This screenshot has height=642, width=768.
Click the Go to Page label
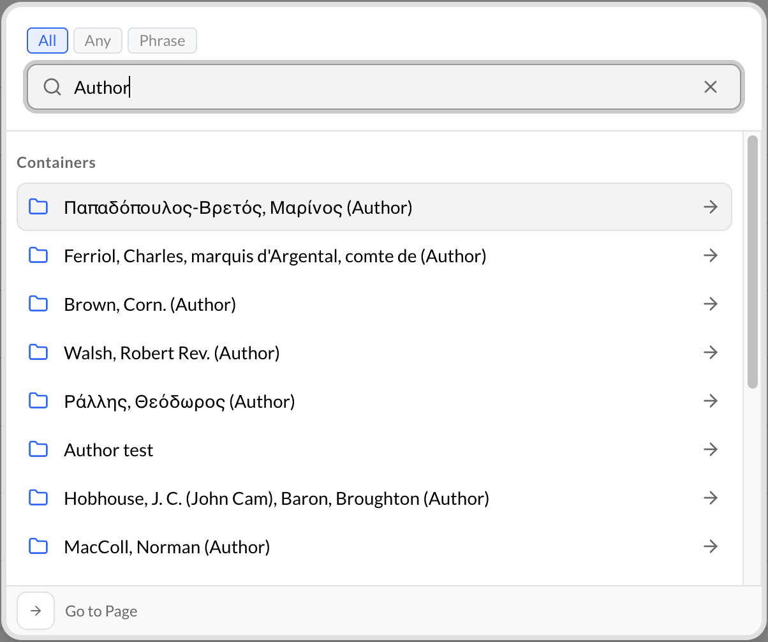point(101,611)
